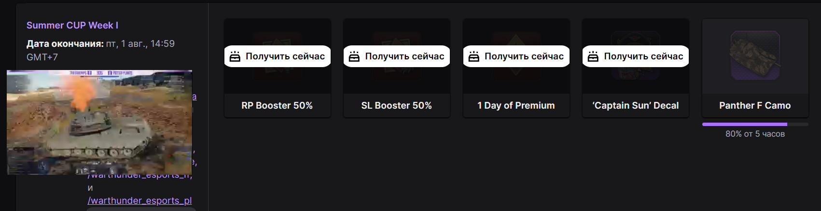Viewport: 821px width, 211px height.
Task: Click gift icon on SL Booster claim button
Action: point(354,56)
